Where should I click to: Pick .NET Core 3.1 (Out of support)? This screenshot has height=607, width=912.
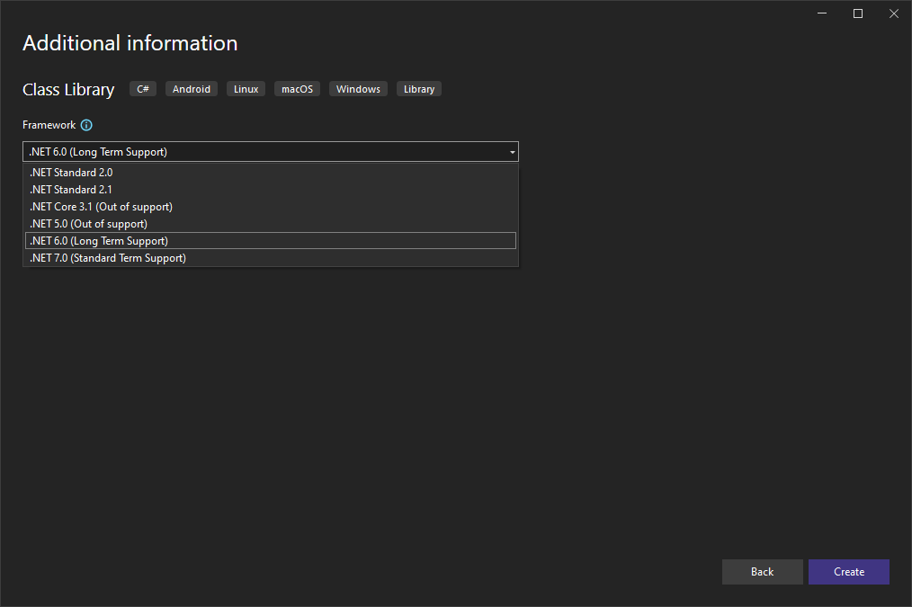point(101,207)
